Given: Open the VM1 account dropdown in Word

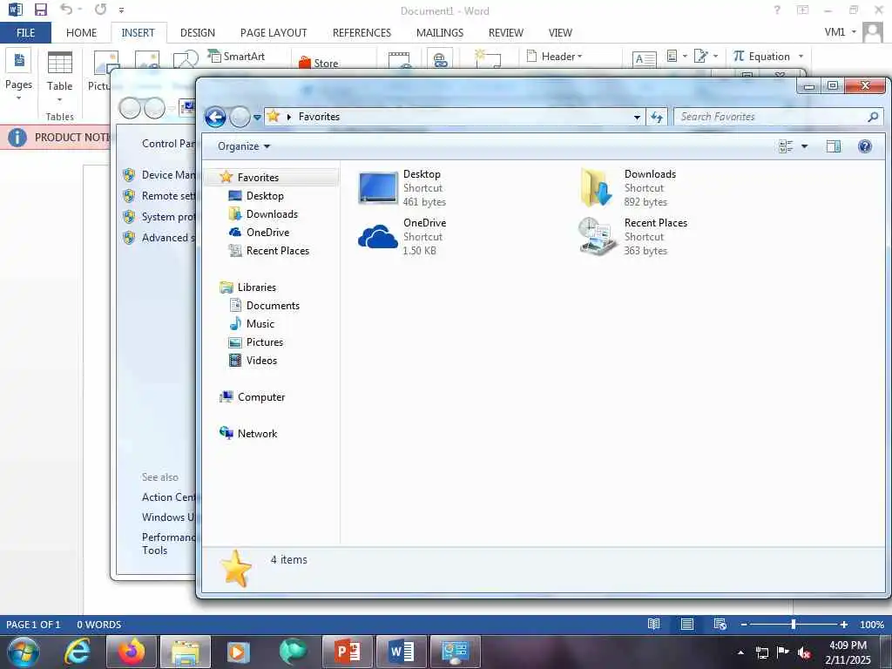Looking at the screenshot, I should (x=841, y=32).
